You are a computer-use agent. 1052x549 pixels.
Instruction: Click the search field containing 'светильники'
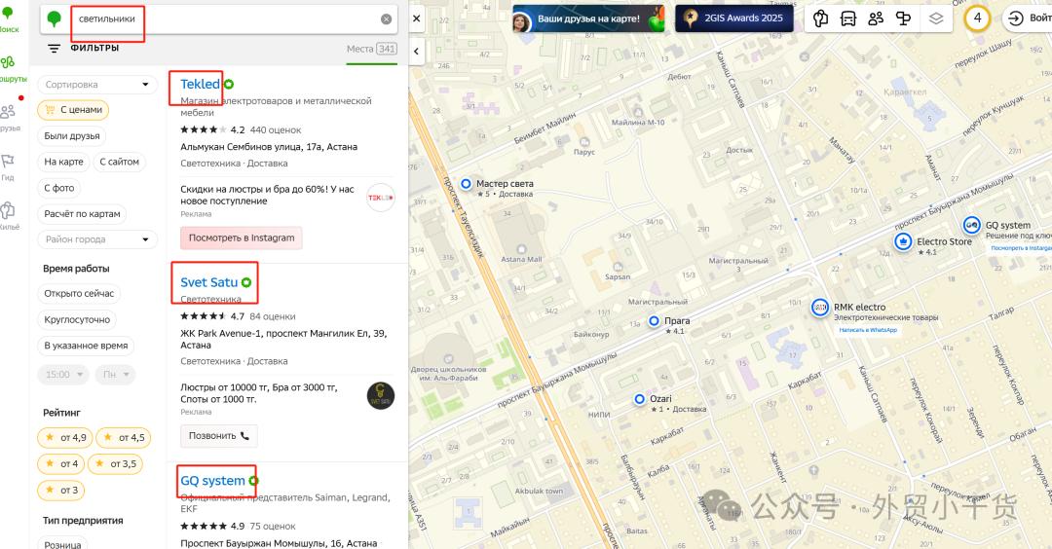(x=224, y=19)
